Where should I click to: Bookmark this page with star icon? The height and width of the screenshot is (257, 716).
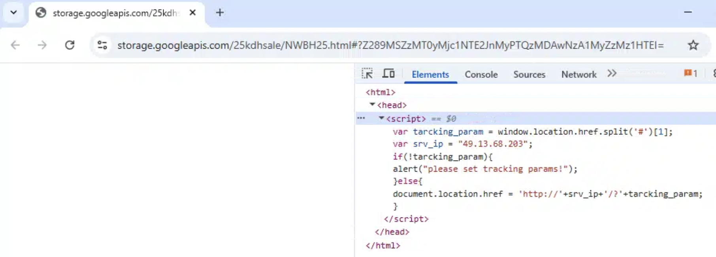coord(693,45)
